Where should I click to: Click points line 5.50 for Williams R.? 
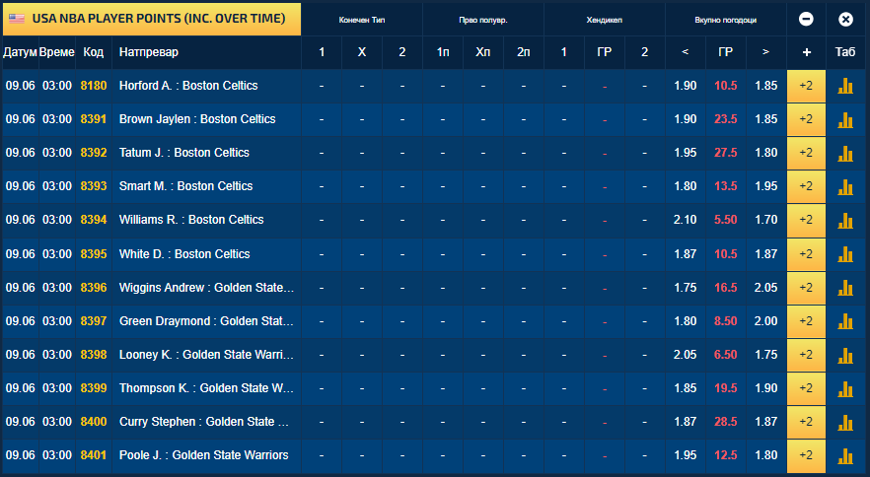(x=725, y=220)
